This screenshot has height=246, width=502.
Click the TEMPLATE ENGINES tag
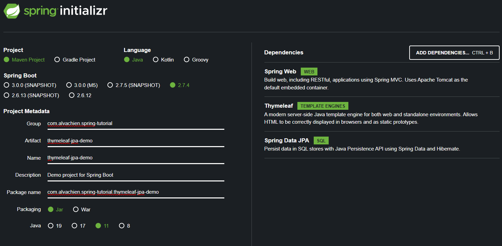coord(323,106)
